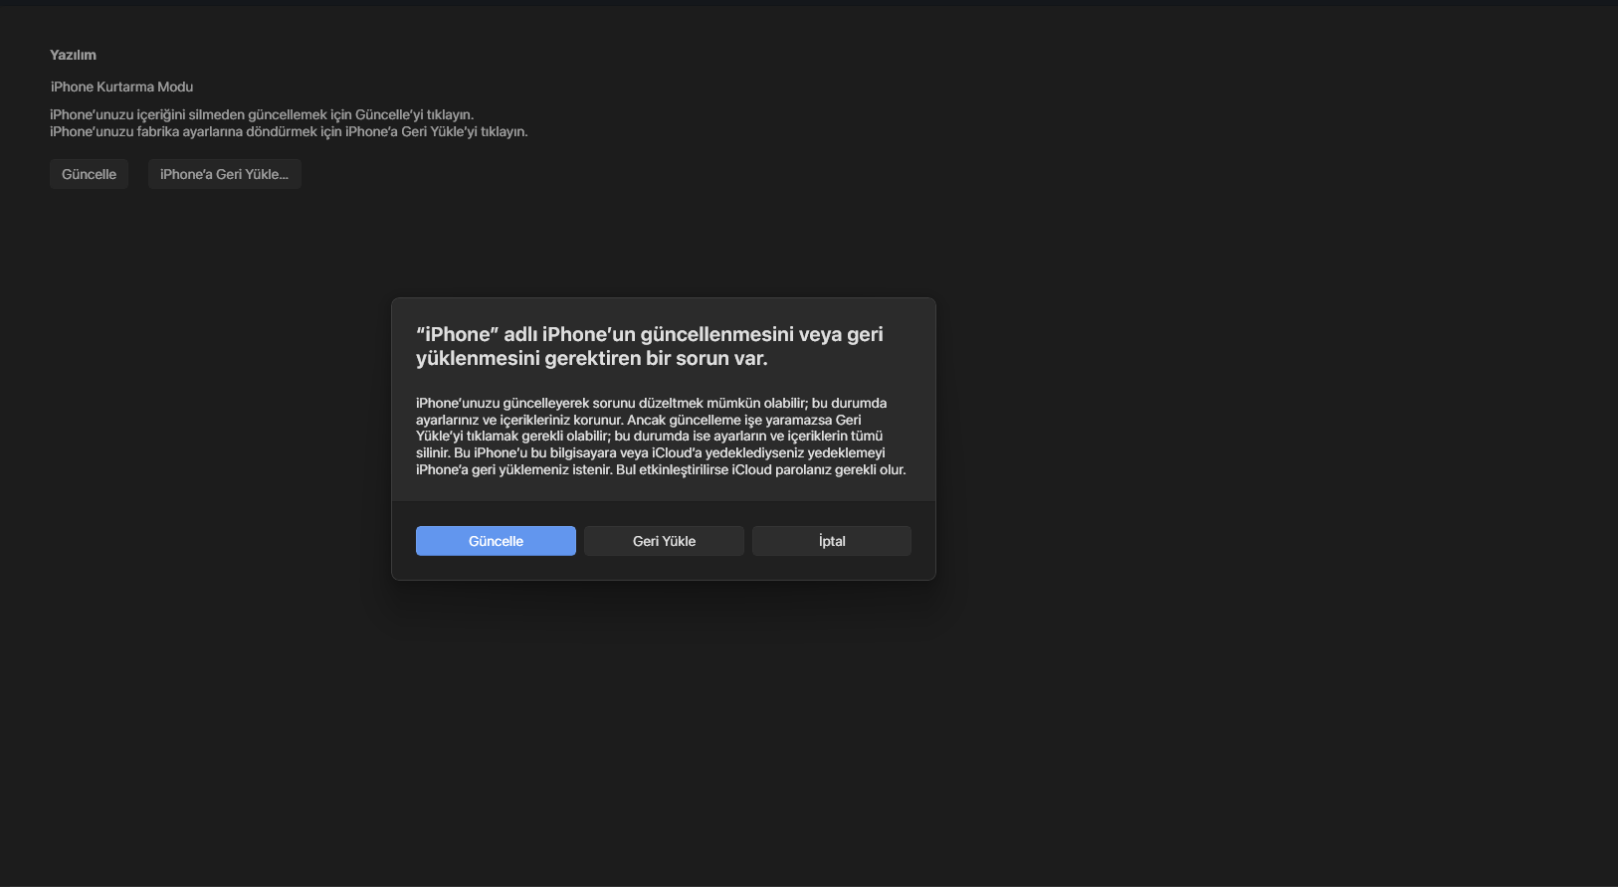The image size is (1618, 887).
Task: Click the iPhone Kurtarma Modu label
Action: pyautogui.click(x=121, y=87)
